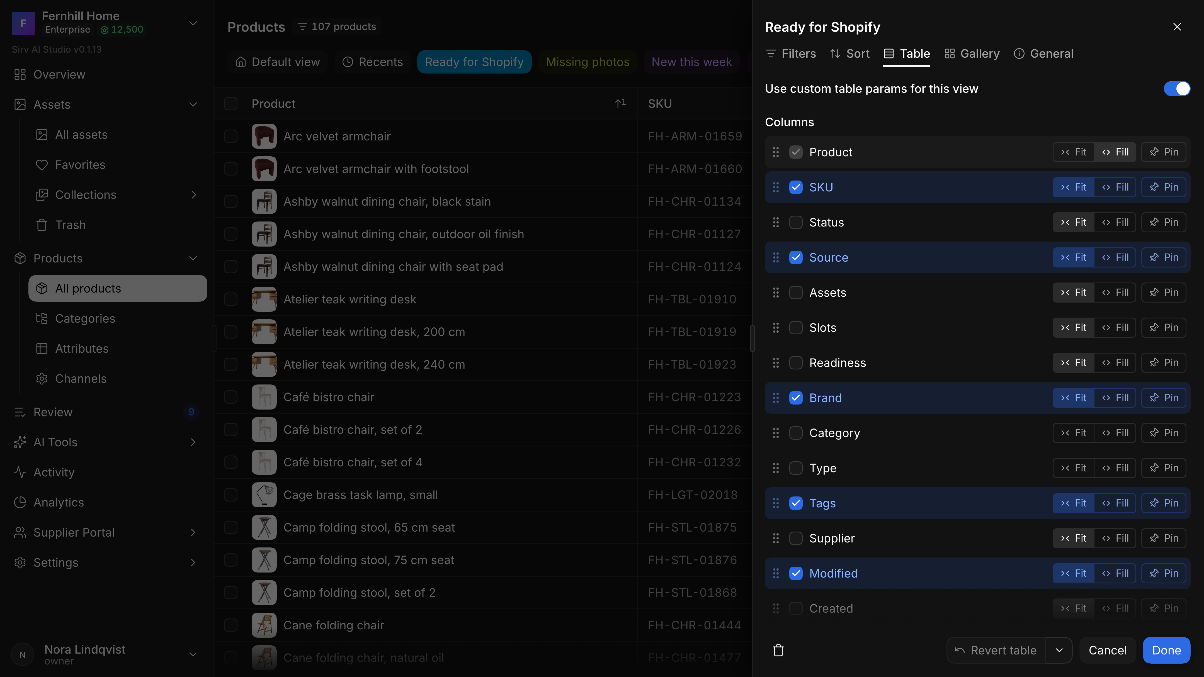Switch to the Sort tab

tap(850, 54)
